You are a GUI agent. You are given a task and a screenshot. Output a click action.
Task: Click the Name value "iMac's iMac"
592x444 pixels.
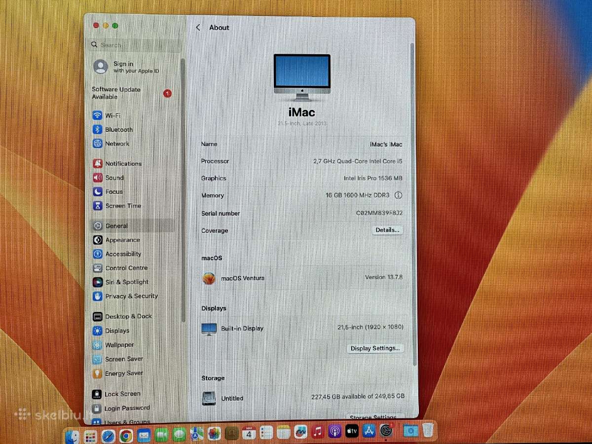[x=386, y=145]
